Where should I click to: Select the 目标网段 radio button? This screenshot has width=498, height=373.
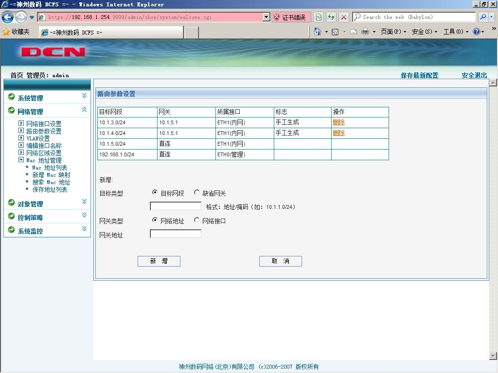155,192
